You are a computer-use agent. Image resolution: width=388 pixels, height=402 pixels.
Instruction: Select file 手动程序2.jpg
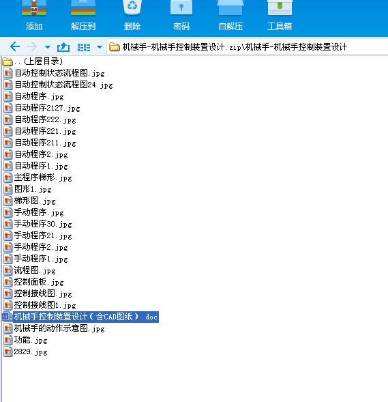coord(36,247)
